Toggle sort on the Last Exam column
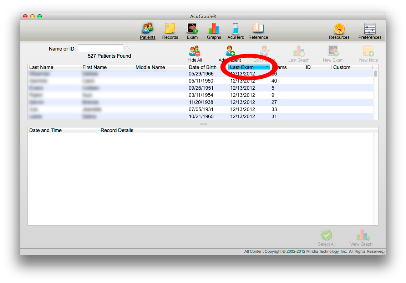This screenshot has height=283, width=406. (249, 67)
